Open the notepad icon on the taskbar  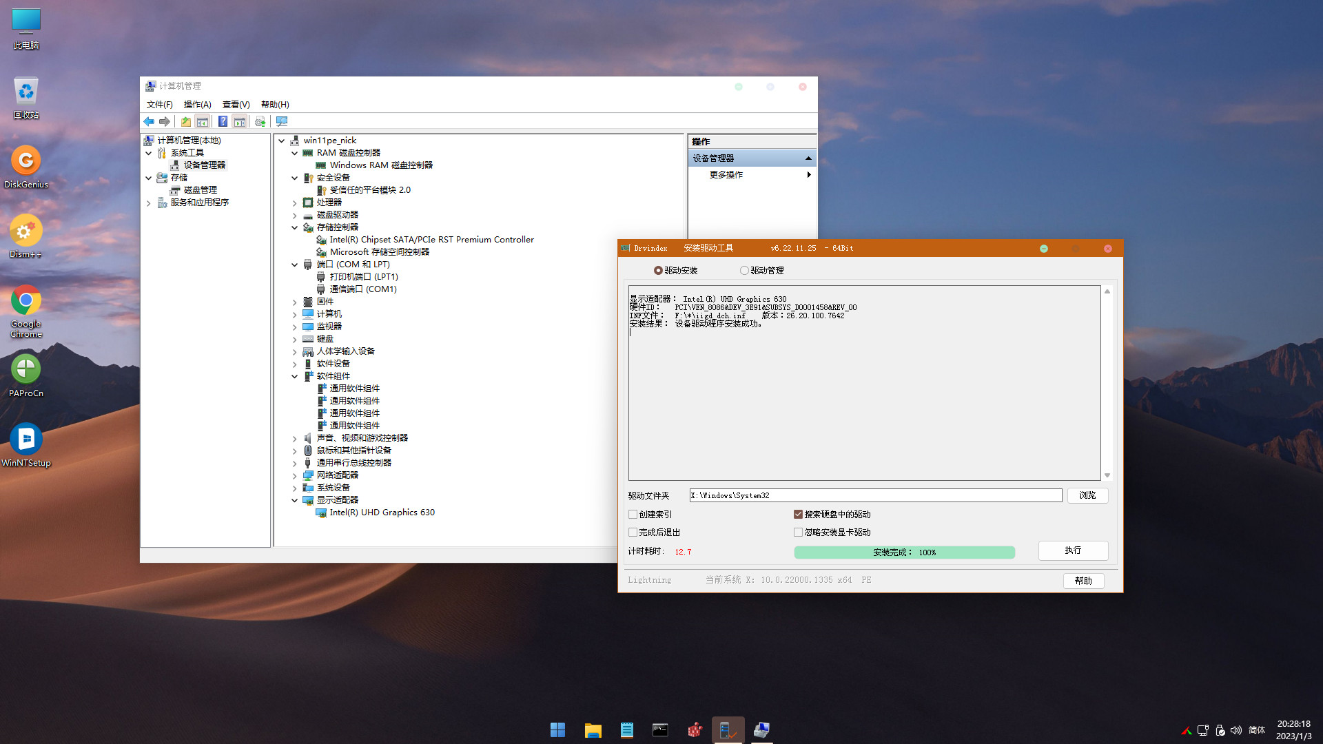click(626, 730)
